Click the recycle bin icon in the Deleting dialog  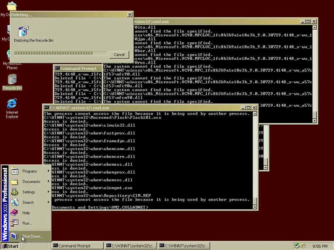point(23,31)
